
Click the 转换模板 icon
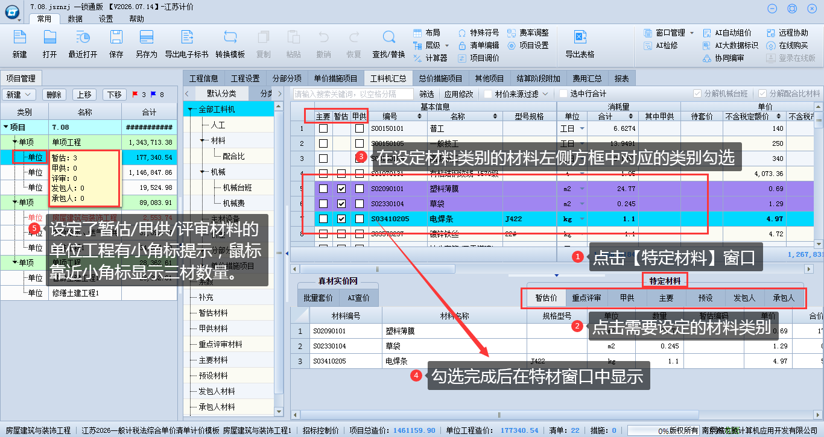[x=230, y=37]
